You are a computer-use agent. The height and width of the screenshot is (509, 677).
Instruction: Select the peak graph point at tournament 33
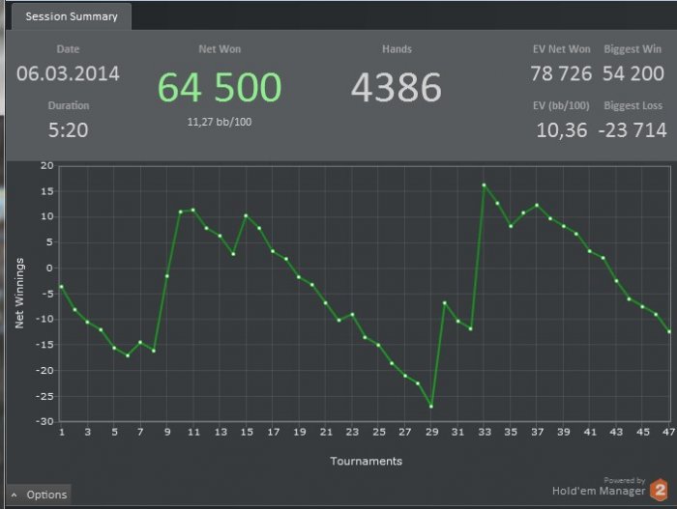pyautogui.click(x=484, y=185)
